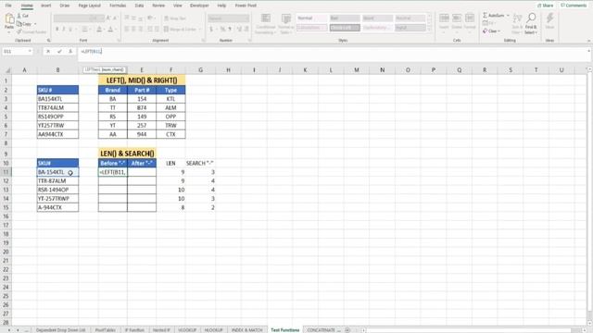
Task: Open Number group dialog launcher
Action: 249,41
